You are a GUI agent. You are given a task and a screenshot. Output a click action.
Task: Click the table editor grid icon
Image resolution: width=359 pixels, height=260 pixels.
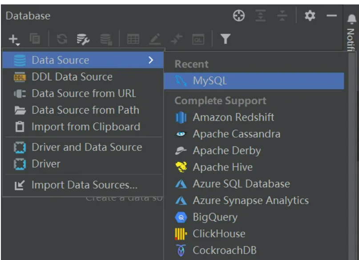click(133, 39)
